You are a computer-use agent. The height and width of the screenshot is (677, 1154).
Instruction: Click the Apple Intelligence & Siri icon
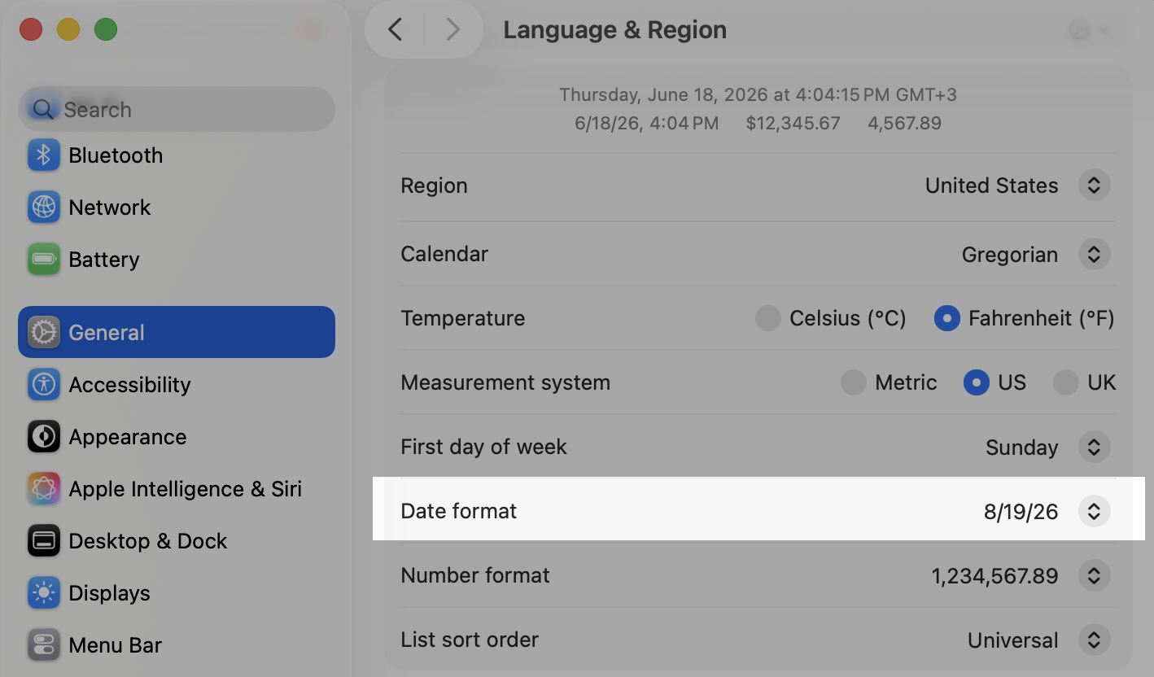(44, 489)
